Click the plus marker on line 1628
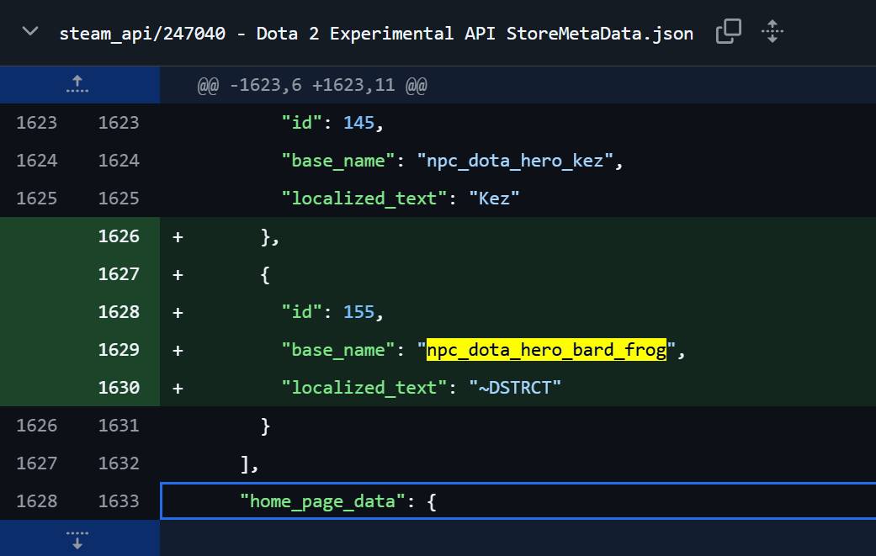Screen dimensions: 876x556 pos(178,312)
